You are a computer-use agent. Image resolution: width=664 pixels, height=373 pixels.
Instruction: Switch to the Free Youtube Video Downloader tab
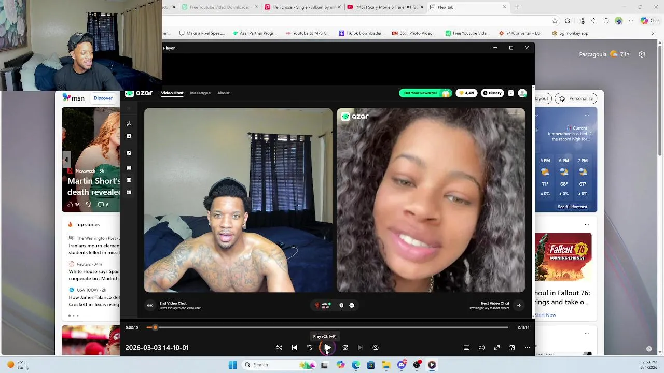tap(219, 7)
